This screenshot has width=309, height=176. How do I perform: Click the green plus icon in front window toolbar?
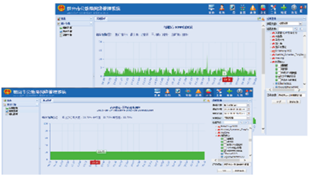tap(229, 92)
